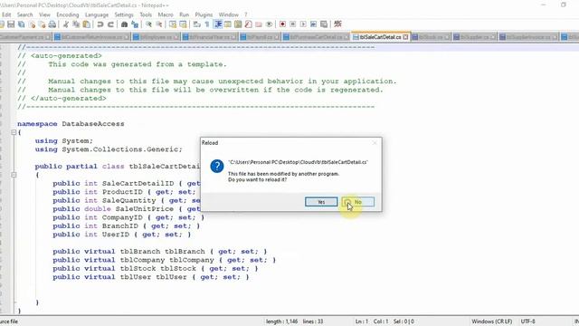Open the Window menu
Image resolution: width=579 pixels, height=326 pixels.
tap(229, 14)
